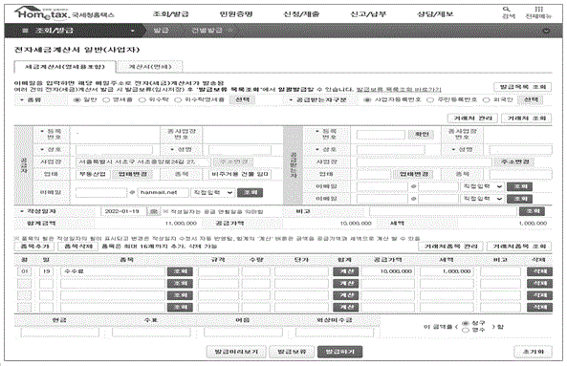Select the 청구 radio button
The image size is (567, 366).
tap(466, 323)
